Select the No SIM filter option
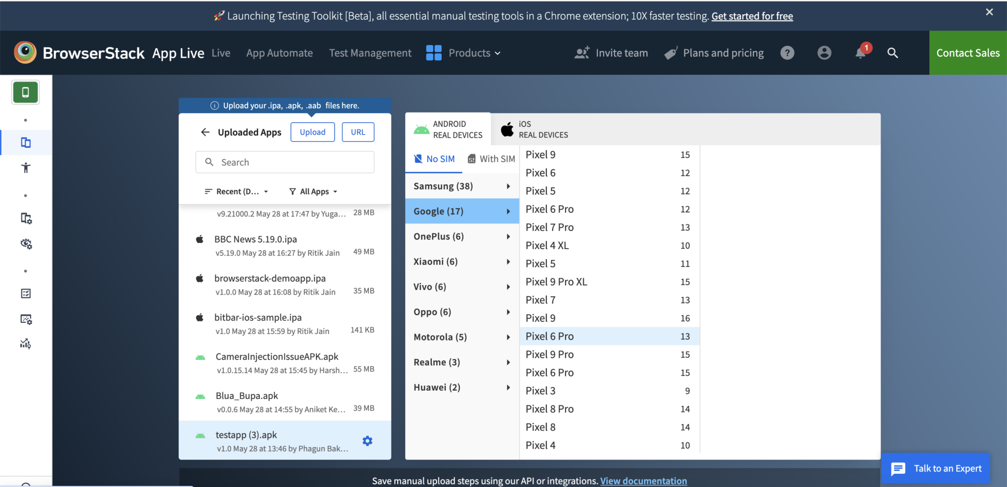1007x487 pixels. point(434,158)
